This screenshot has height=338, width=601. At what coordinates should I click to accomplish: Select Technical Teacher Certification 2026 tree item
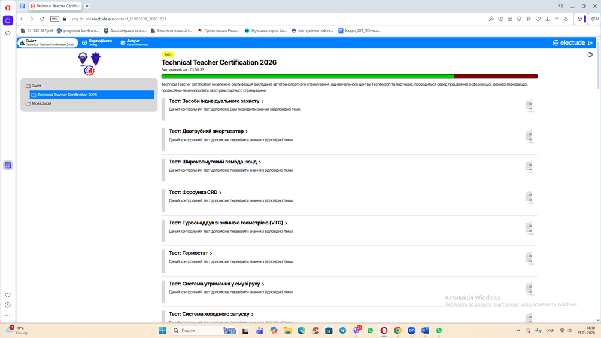66,95
